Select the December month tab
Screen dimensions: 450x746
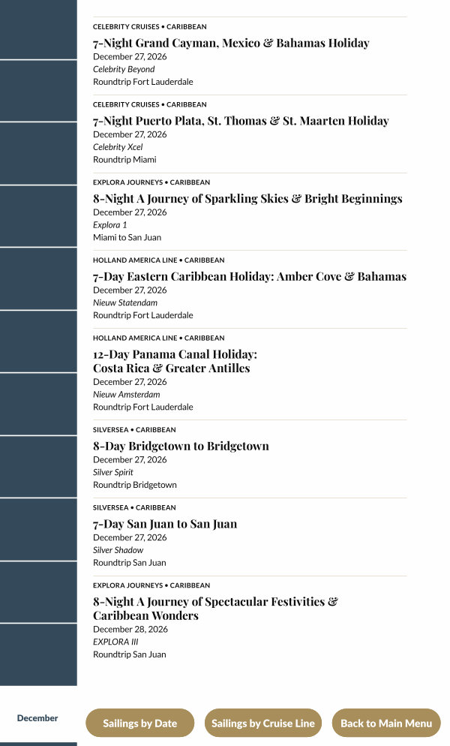coord(37,718)
